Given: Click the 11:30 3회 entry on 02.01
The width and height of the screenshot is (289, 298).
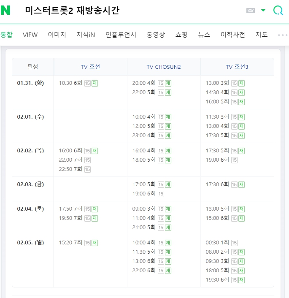Looking at the screenshot, I should tap(217, 116).
